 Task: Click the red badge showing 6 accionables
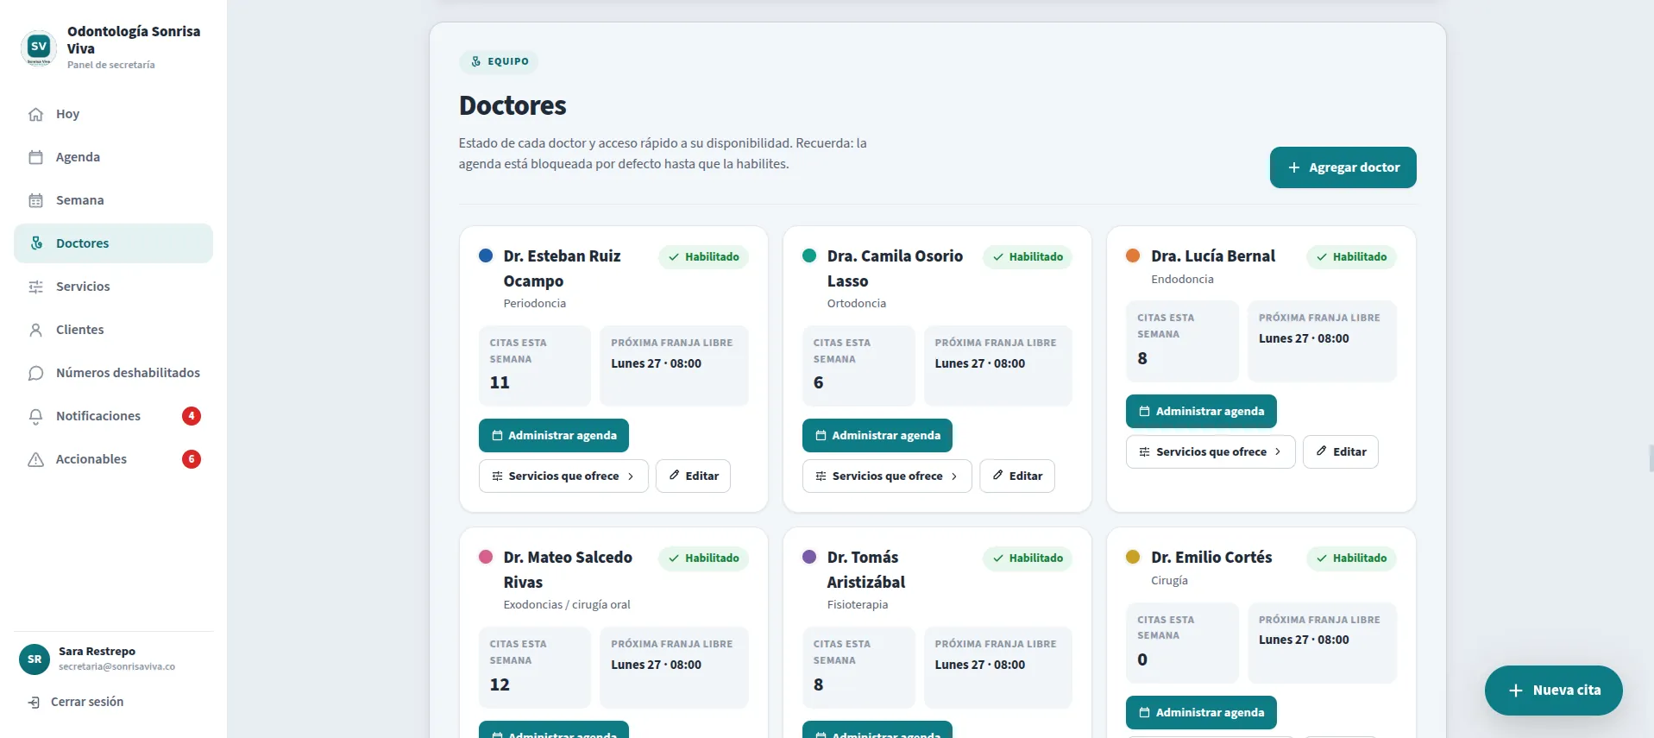tap(192, 459)
